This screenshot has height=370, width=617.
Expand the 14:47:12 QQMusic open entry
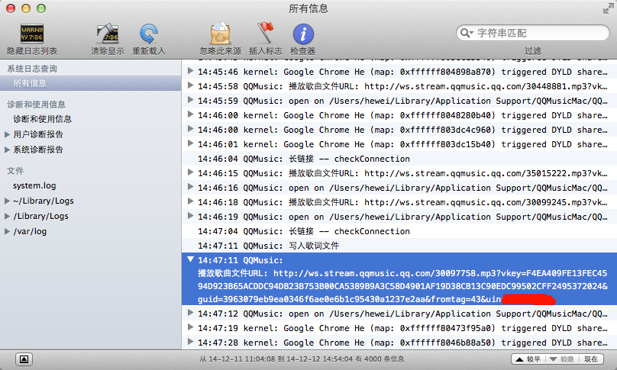pos(190,313)
